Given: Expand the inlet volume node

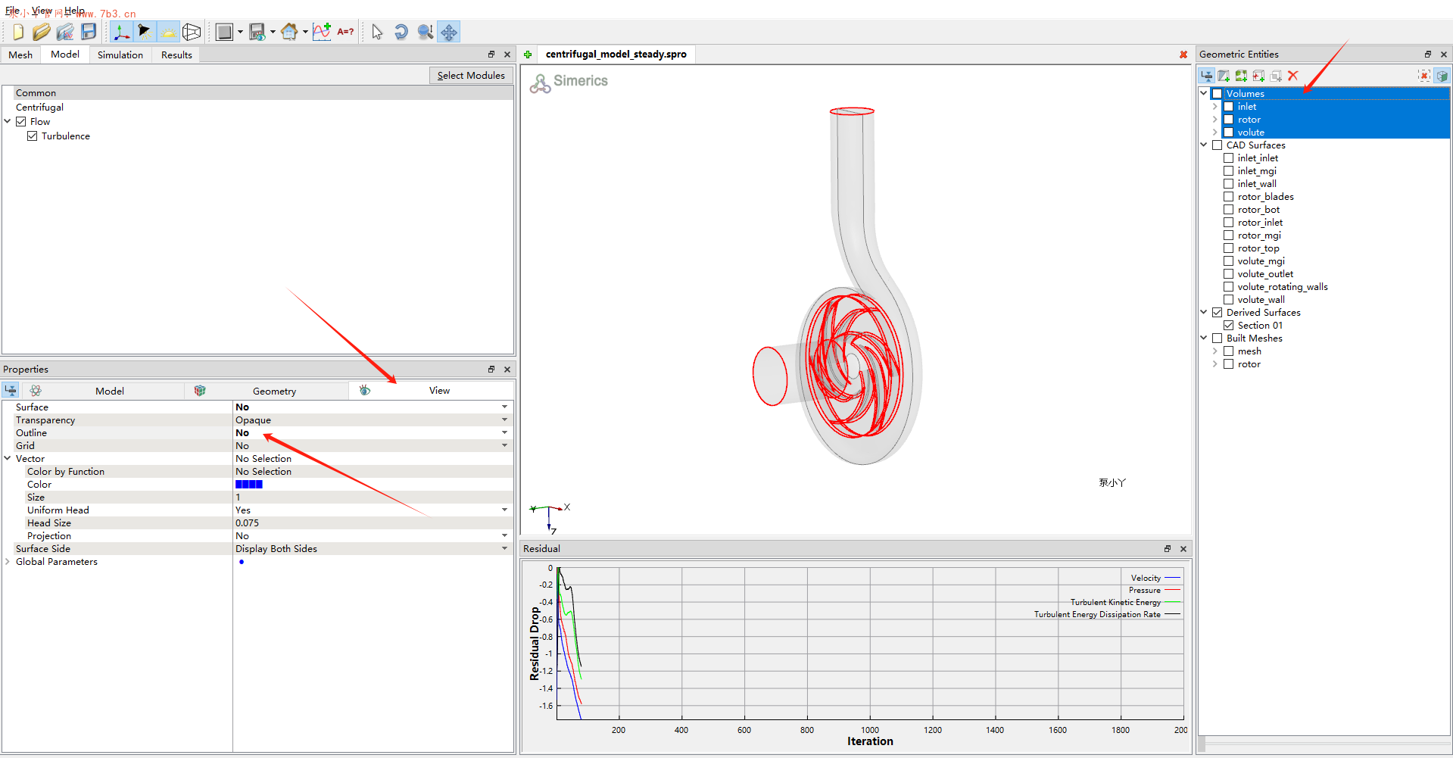Looking at the screenshot, I should coord(1215,107).
